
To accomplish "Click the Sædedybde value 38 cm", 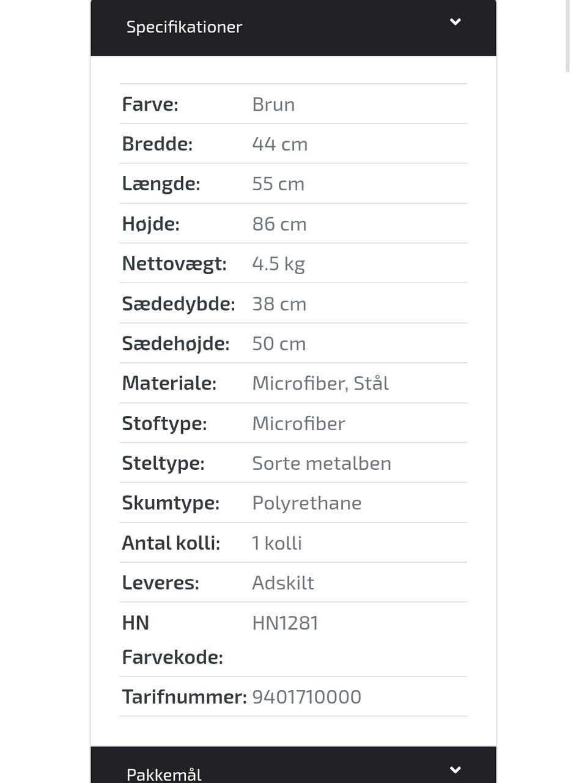I will (279, 304).
